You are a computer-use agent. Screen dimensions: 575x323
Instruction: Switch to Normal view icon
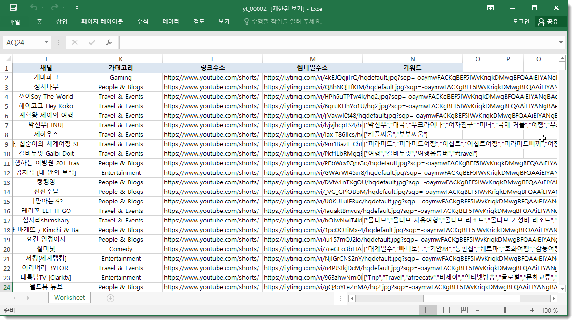[x=428, y=310]
